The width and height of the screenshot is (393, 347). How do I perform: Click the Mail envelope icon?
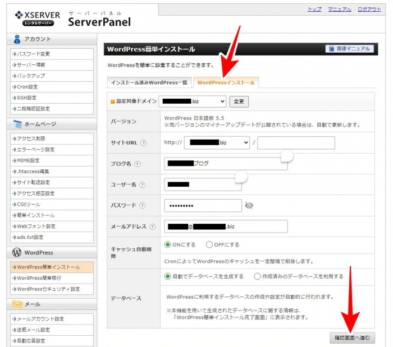tap(17, 304)
